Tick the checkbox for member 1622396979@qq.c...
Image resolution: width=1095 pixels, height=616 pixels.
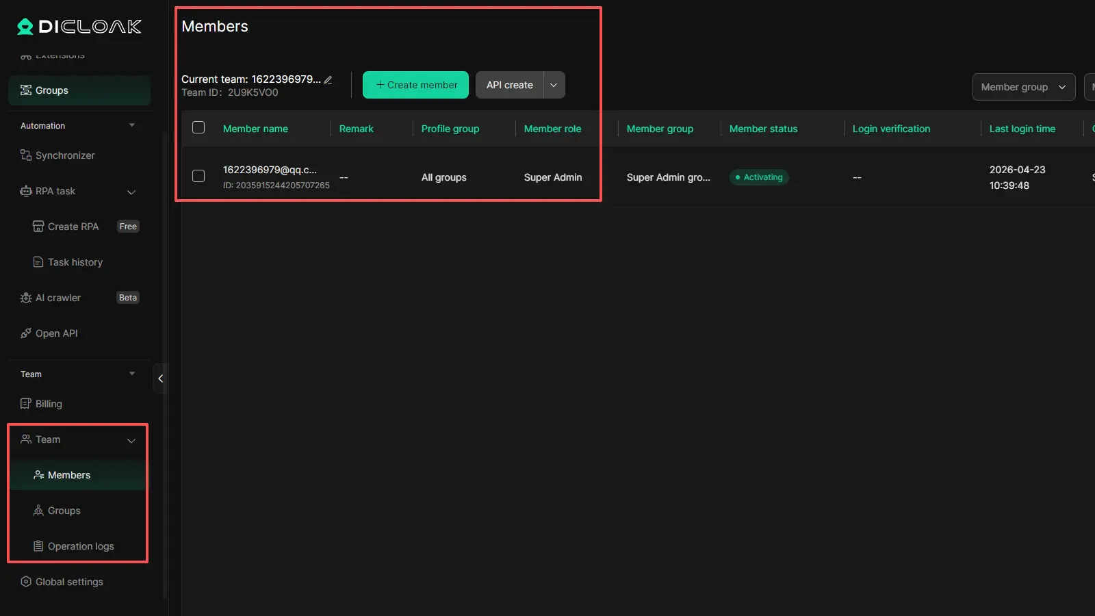click(198, 177)
